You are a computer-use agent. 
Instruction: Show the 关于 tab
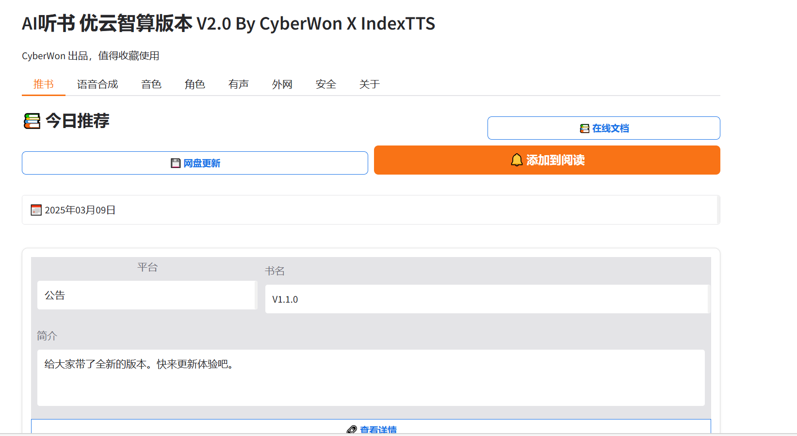tap(370, 84)
